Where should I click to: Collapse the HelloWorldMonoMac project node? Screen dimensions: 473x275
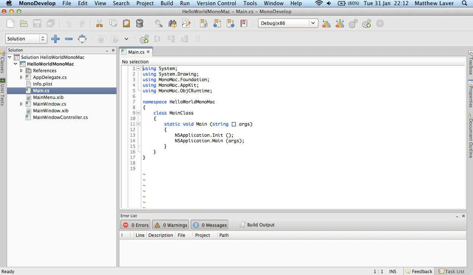[x=15, y=64]
